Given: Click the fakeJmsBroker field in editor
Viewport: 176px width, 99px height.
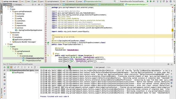Looking at the screenshot, I should click(73, 50).
